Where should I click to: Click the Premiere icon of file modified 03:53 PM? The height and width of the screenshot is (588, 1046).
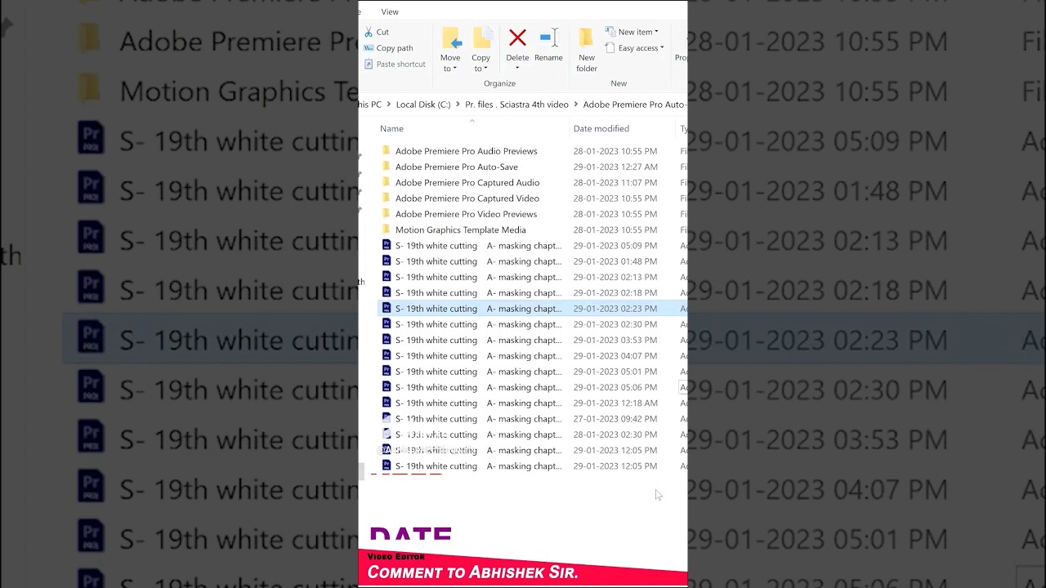387,340
